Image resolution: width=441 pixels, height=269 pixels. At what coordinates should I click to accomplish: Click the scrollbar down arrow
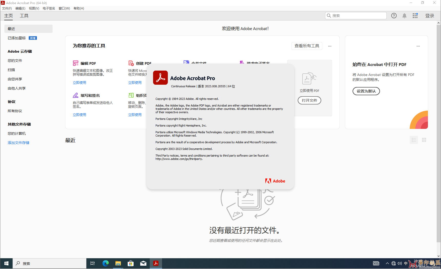438,256
